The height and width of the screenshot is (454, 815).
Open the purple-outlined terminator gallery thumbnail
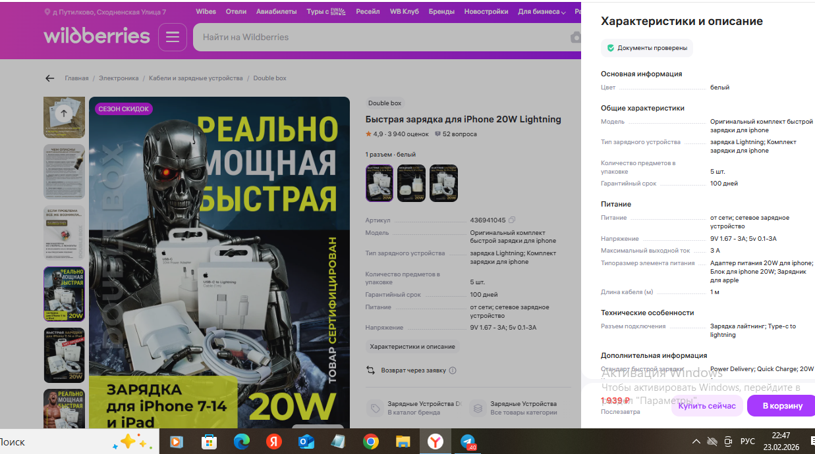coord(64,294)
